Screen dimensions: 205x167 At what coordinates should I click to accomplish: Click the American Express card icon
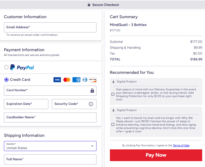tap(76, 80)
